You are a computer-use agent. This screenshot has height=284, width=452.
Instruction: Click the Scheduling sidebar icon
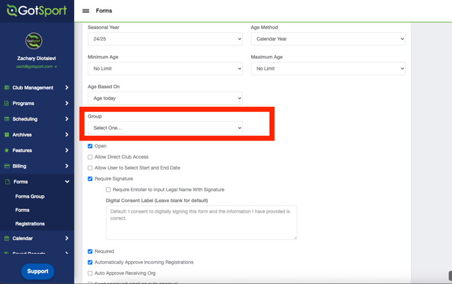click(7, 119)
